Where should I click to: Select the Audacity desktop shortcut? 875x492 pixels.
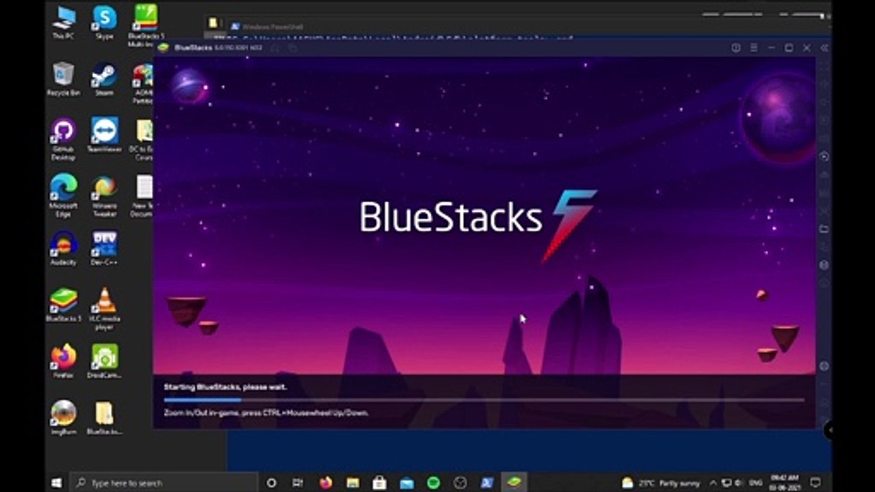[64, 249]
